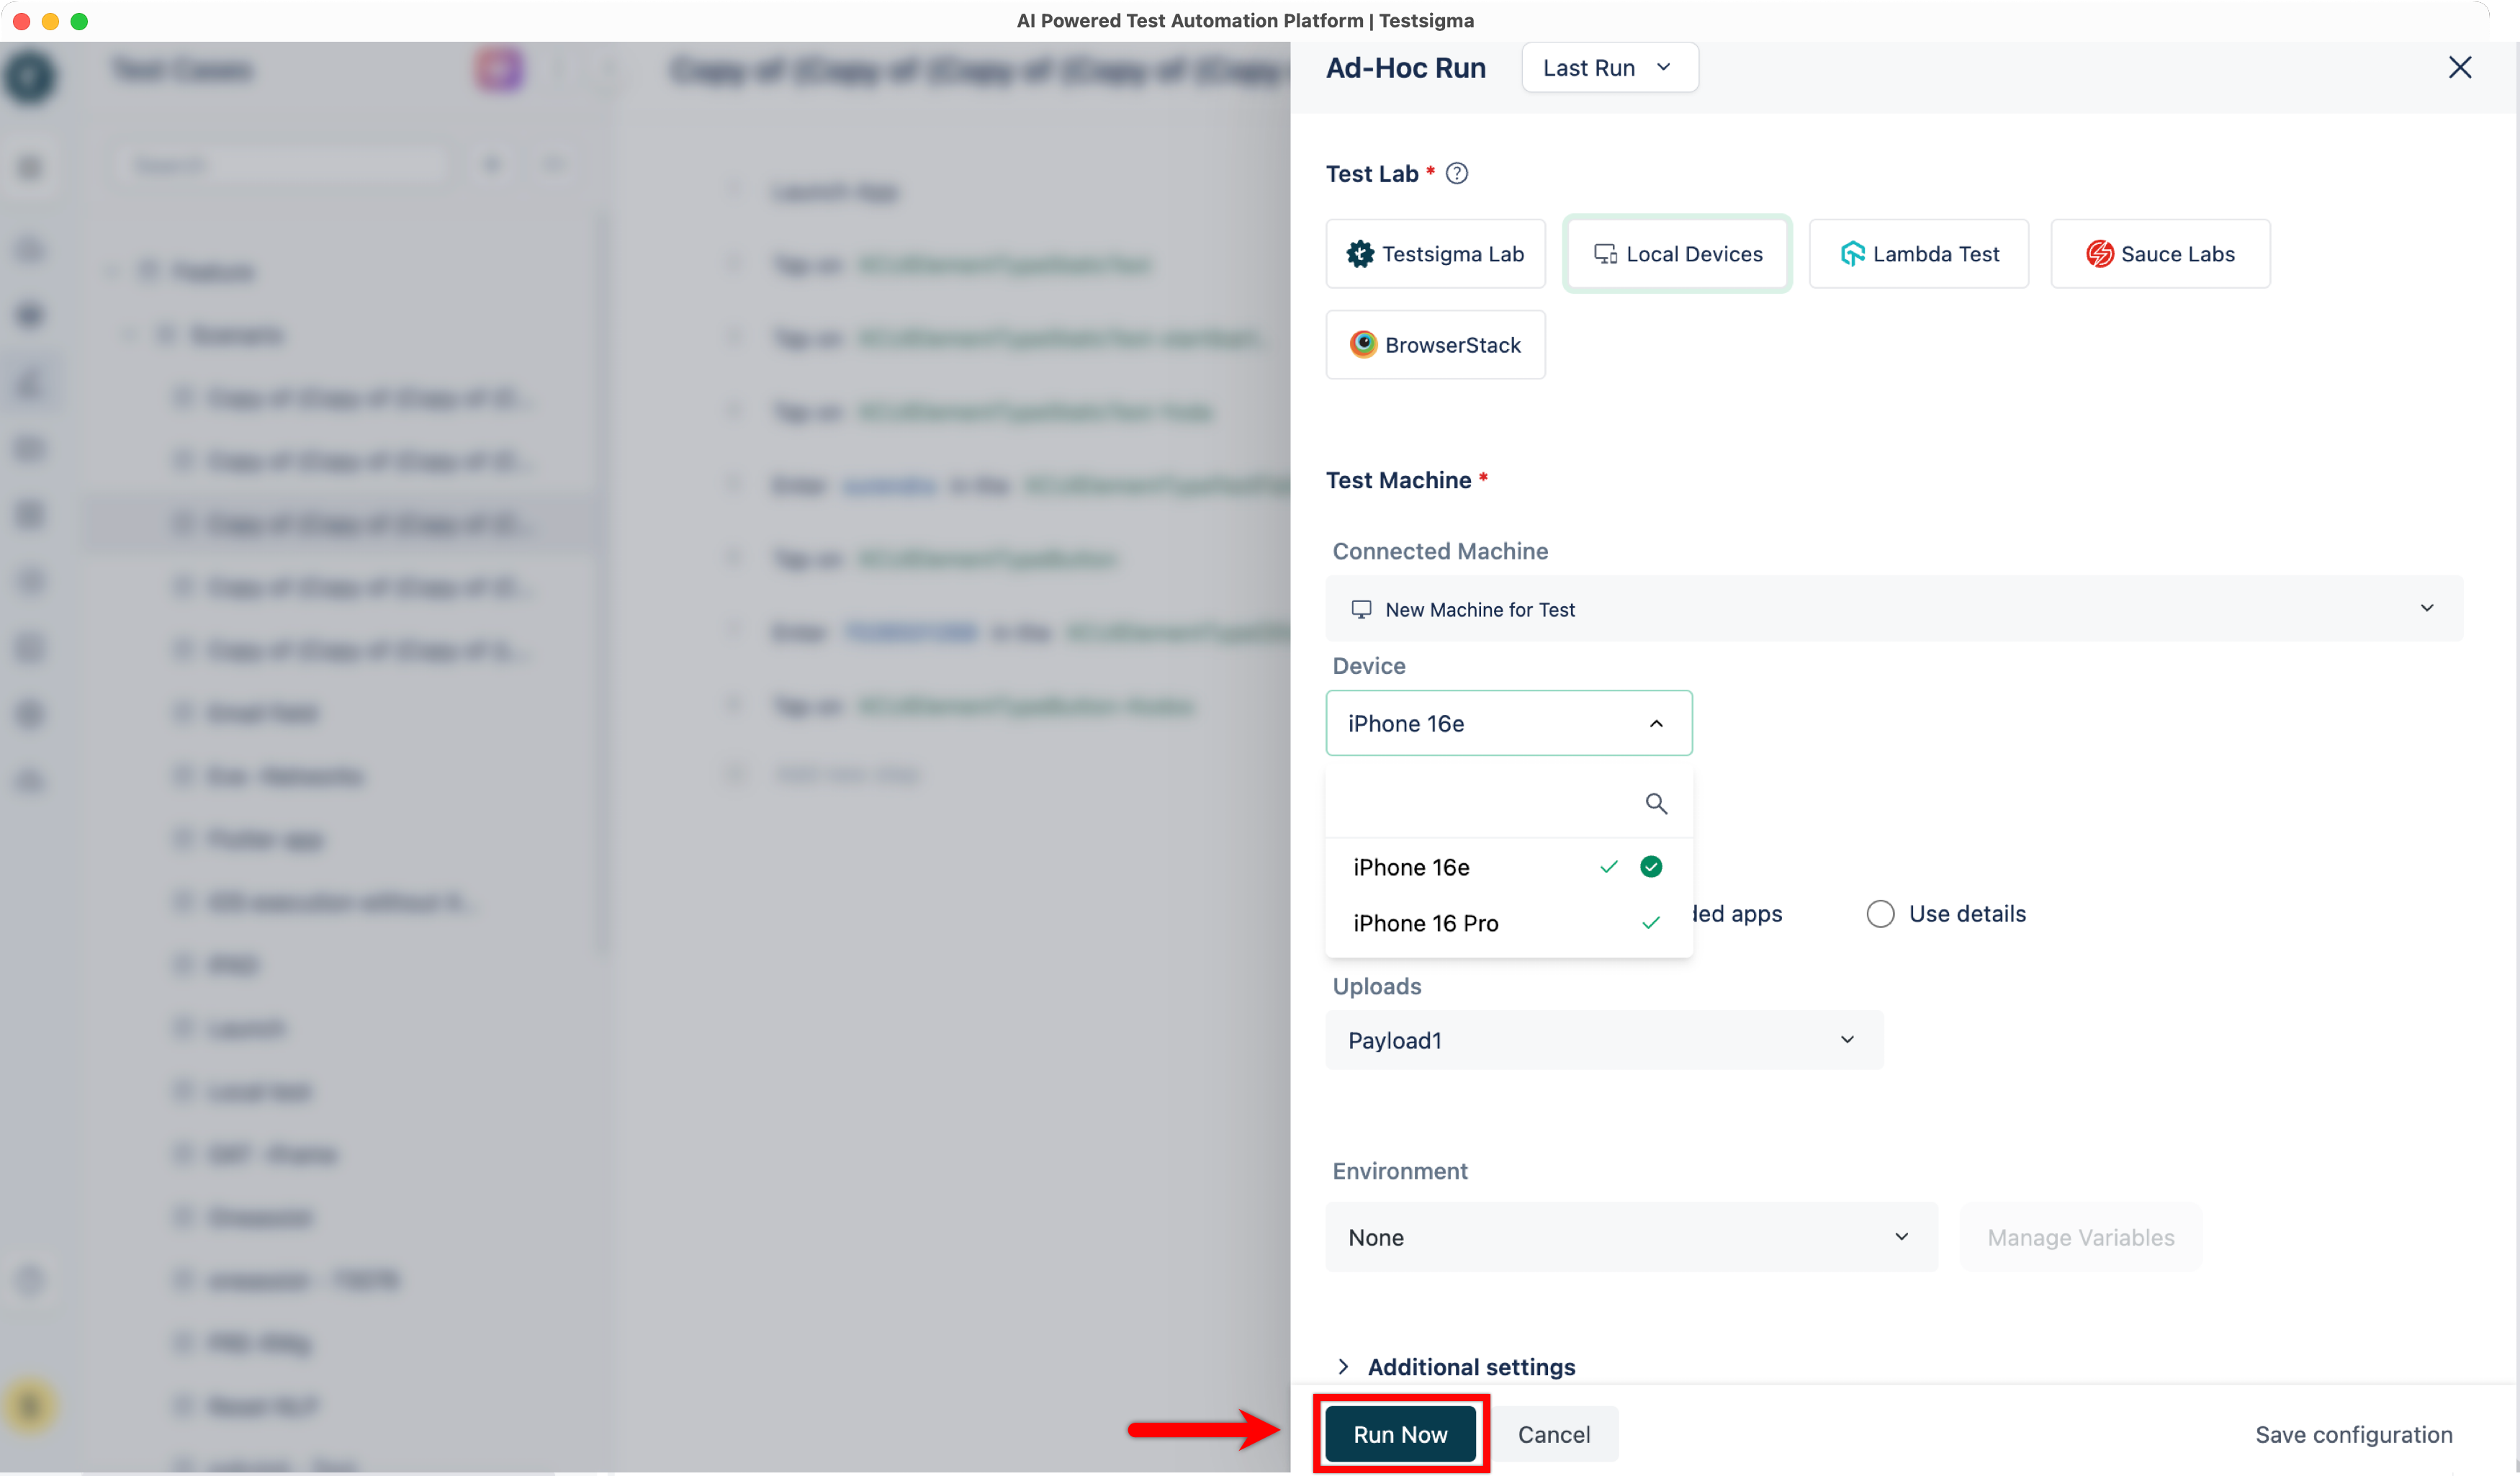The height and width of the screenshot is (1476, 2520).
Task: Choose iPhone 16 Pro in the device list
Action: click(1425, 923)
